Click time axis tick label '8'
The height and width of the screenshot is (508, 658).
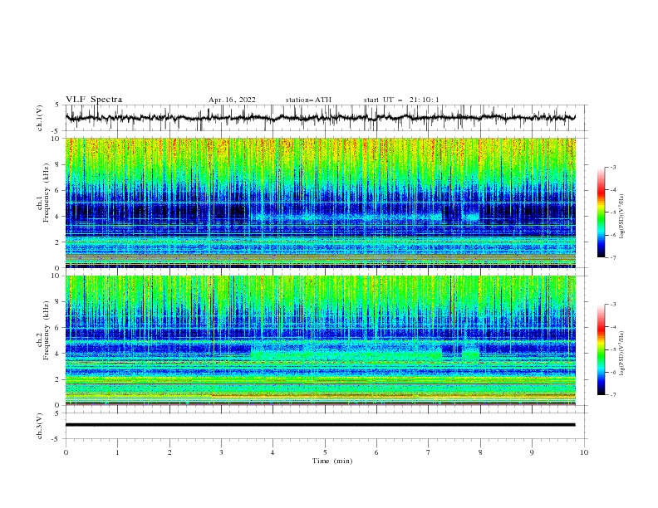pyautogui.click(x=480, y=452)
